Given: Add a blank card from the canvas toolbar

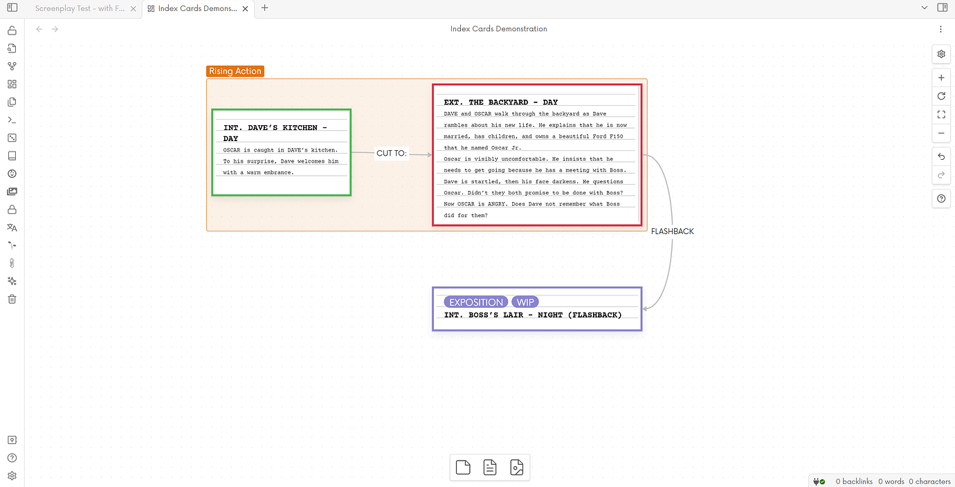Looking at the screenshot, I should [463, 467].
